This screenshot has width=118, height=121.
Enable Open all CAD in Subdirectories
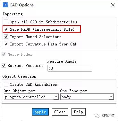(6, 22)
